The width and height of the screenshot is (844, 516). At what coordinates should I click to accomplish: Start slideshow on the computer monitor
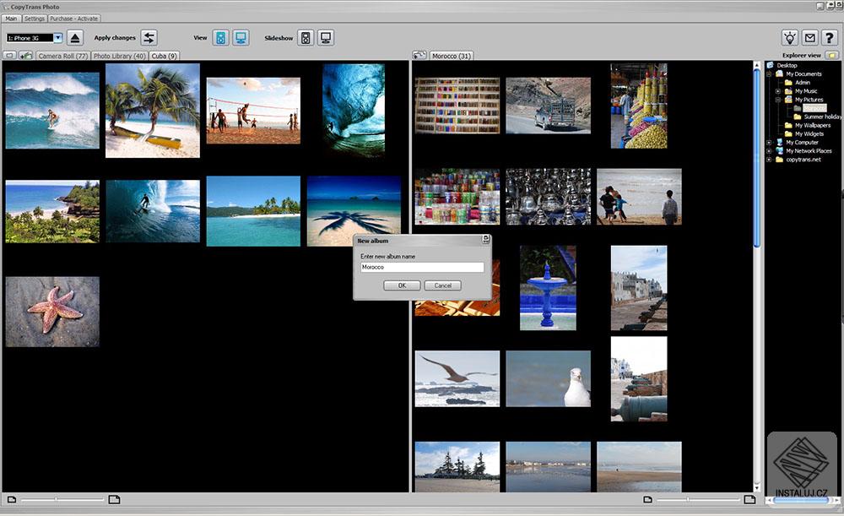pyautogui.click(x=326, y=38)
